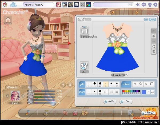Select the soft blurred brush size 11
The height and width of the screenshot is (125, 160).
(111, 84)
